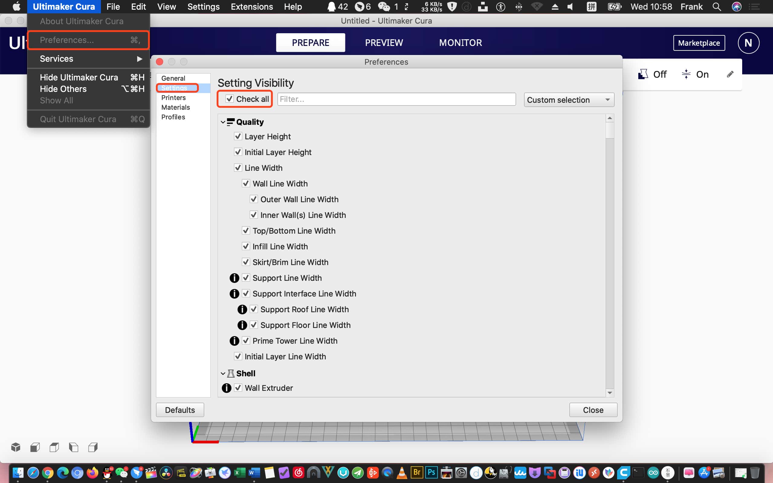Click the Close button in Preferences
This screenshot has width=773, height=483.
[593, 410]
